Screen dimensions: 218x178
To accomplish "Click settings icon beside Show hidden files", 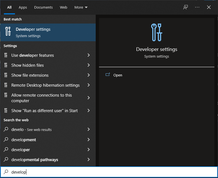I will point(6,65).
